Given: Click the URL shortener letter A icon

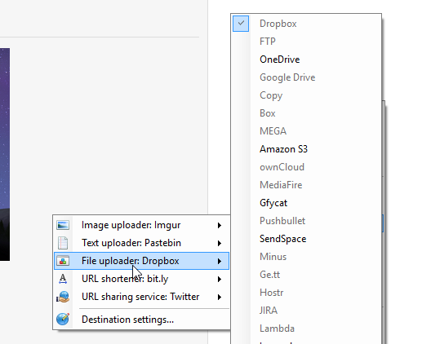Looking at the screenshot, I should (x=63, y=279).
